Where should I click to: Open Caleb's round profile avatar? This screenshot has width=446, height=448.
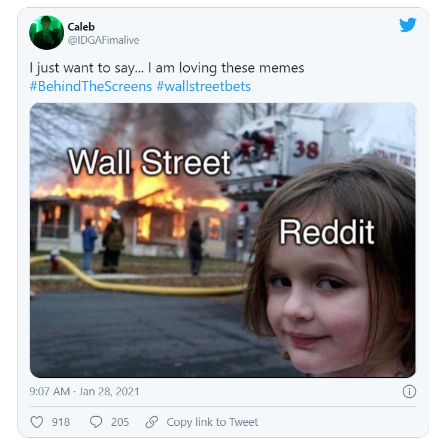click(47, 32)
